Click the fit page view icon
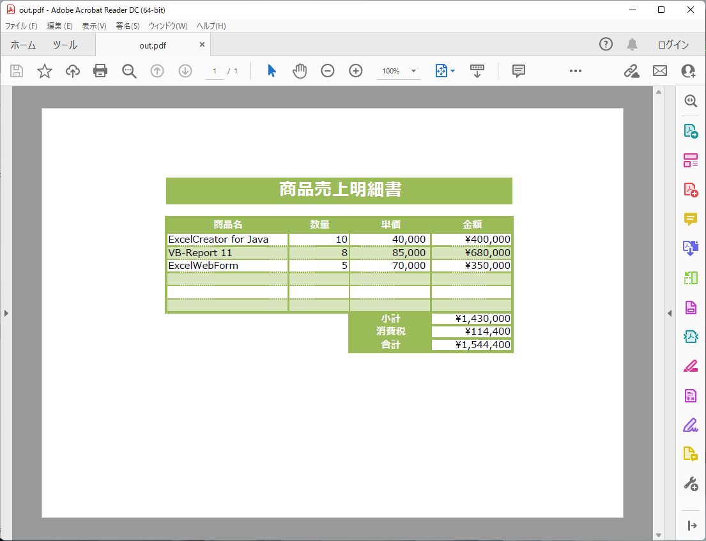706x541 pixels. click(x=441, y=71)
